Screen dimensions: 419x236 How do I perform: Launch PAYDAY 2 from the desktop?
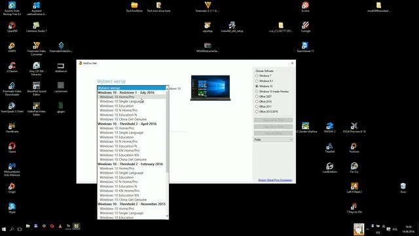coord(330,128)
